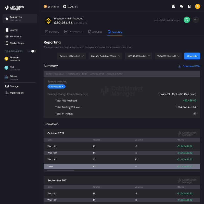Screen dimensions: 204x204
Task: Open the FTX 2 accounts entry
Action: (x=12, y=68)
